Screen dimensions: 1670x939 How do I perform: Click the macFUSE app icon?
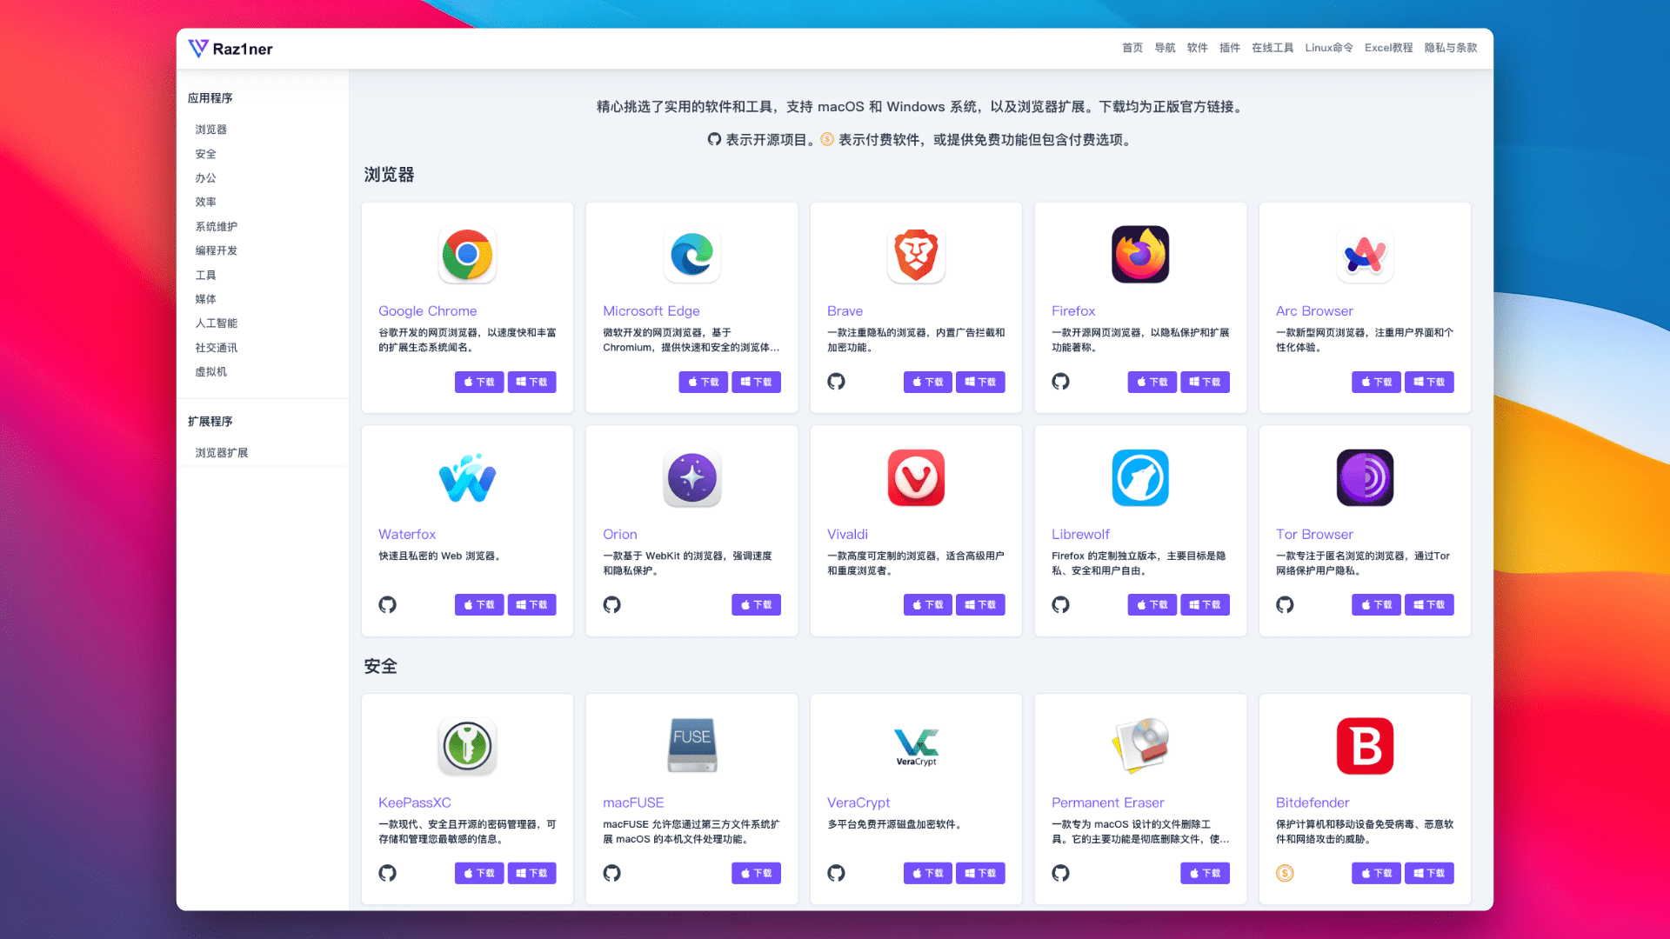pos(691,746)
